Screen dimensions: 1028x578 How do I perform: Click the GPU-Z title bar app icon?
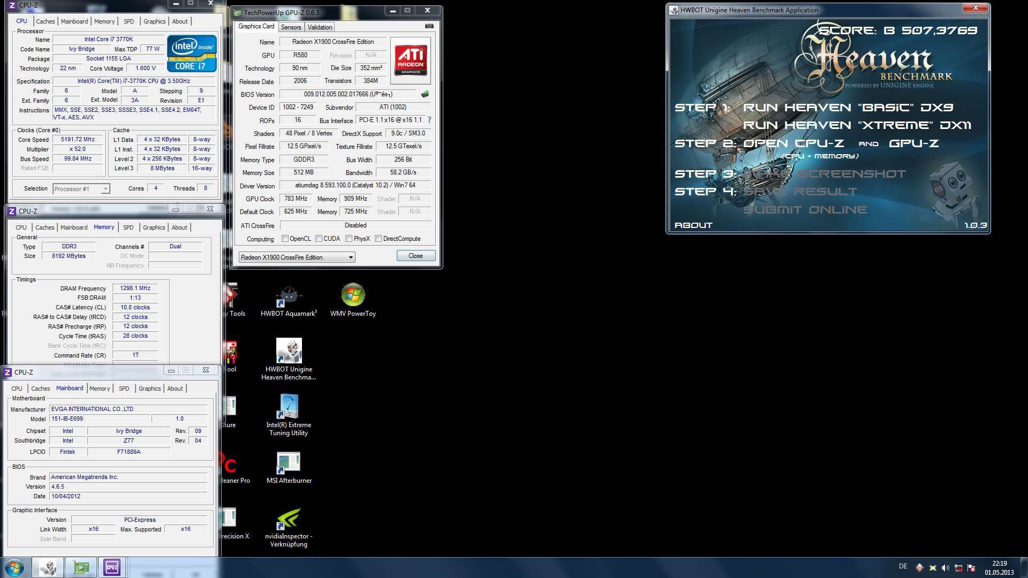(238, 12)
